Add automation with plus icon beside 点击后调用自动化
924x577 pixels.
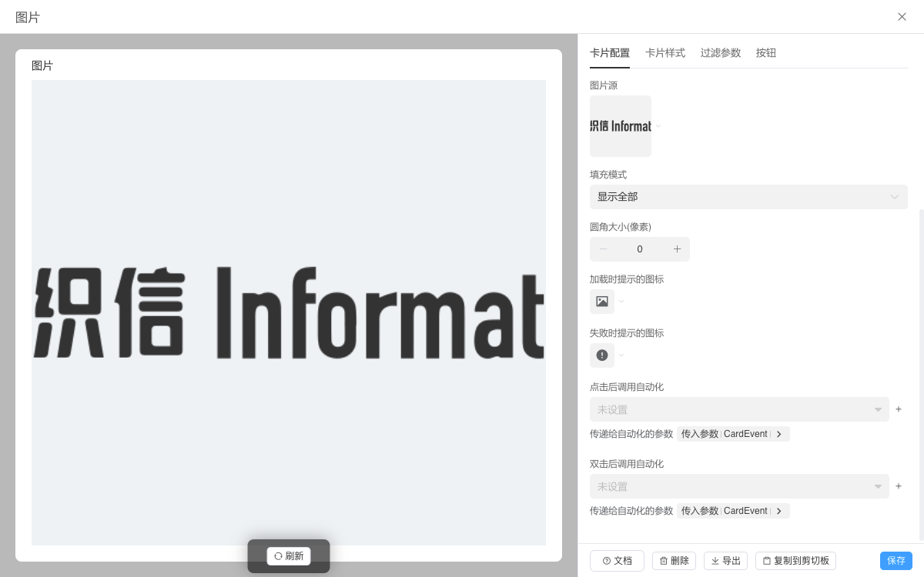pos(899,409)
